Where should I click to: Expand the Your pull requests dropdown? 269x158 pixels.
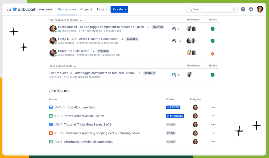[75, 66]
